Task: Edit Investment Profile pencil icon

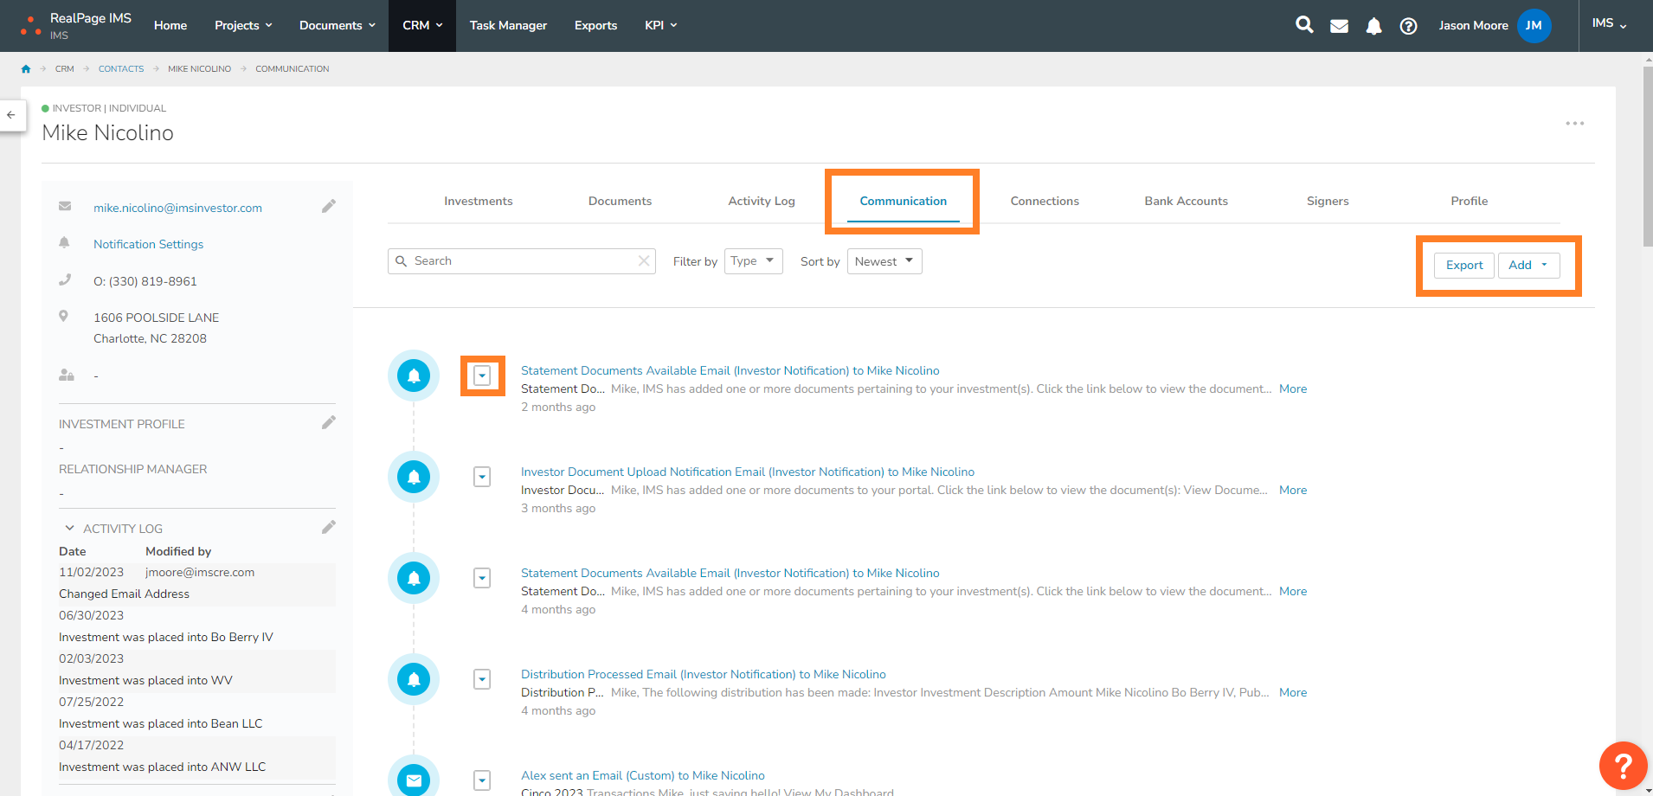Action: (x=329, y=422)
